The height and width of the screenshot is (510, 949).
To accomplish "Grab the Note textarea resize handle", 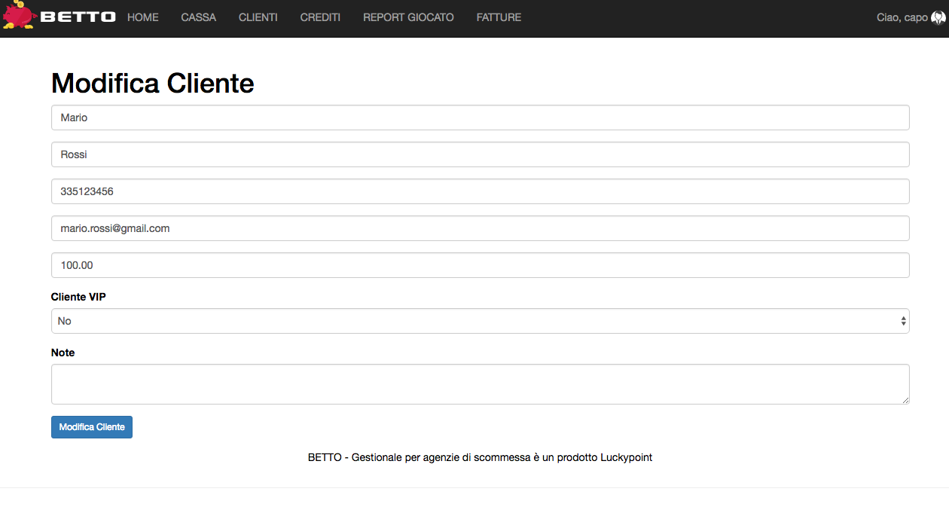I will [905, 400].
